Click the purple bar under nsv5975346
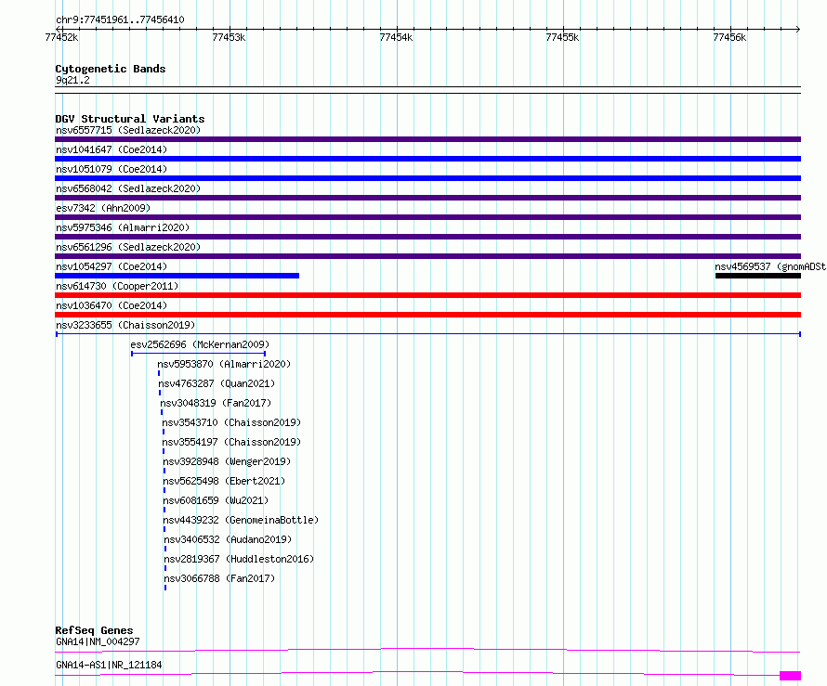Image resolution: width=827 pixels, height=686 pixels. tap(427, 237)
